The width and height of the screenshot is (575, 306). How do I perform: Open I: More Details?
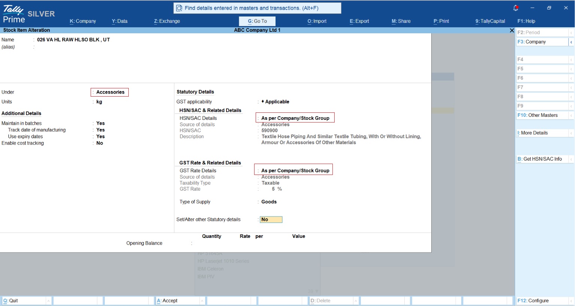pyautogui.click(x=542, y=133)
